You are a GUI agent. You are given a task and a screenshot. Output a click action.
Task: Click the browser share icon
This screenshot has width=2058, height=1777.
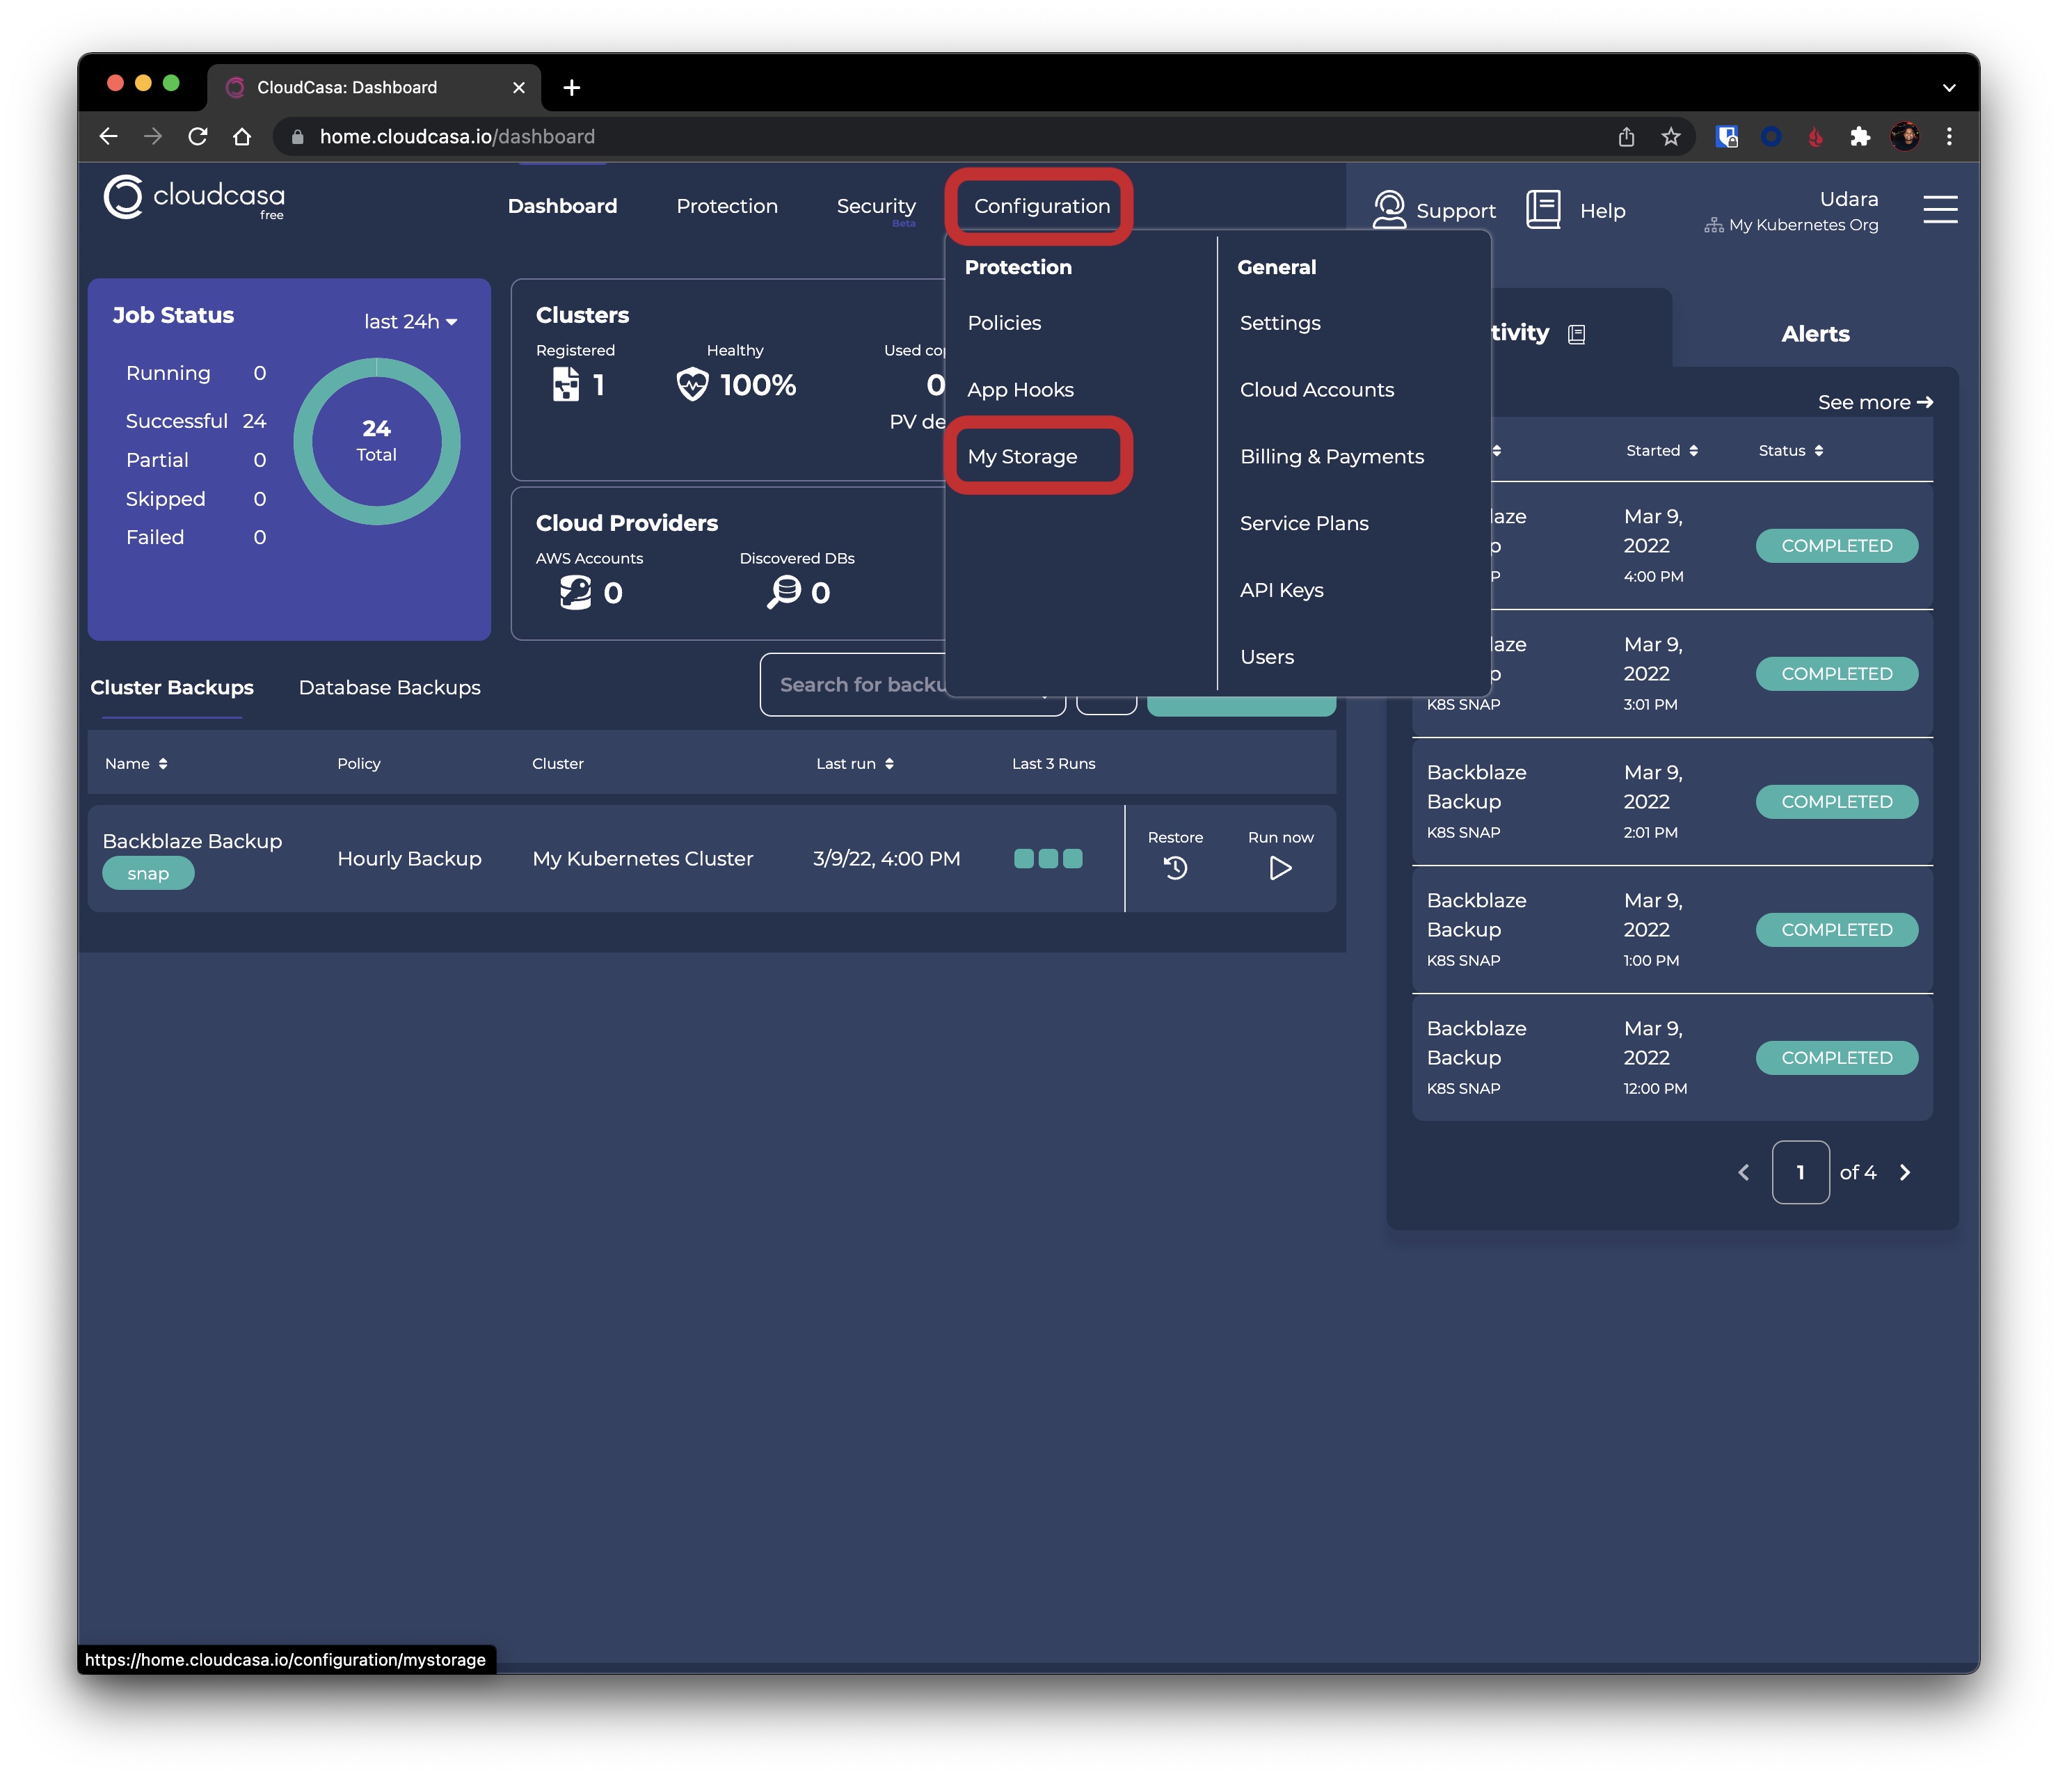[1626, 137]
